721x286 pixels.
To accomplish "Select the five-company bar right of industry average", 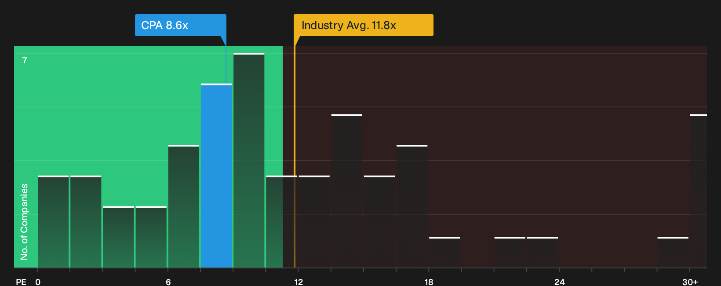I will tap(347, 191).
